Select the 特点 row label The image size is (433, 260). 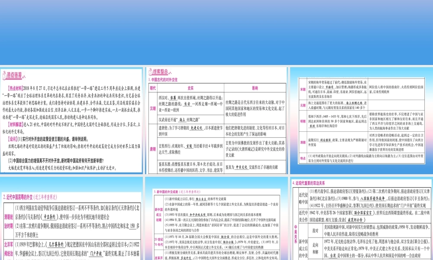[303, 158]
